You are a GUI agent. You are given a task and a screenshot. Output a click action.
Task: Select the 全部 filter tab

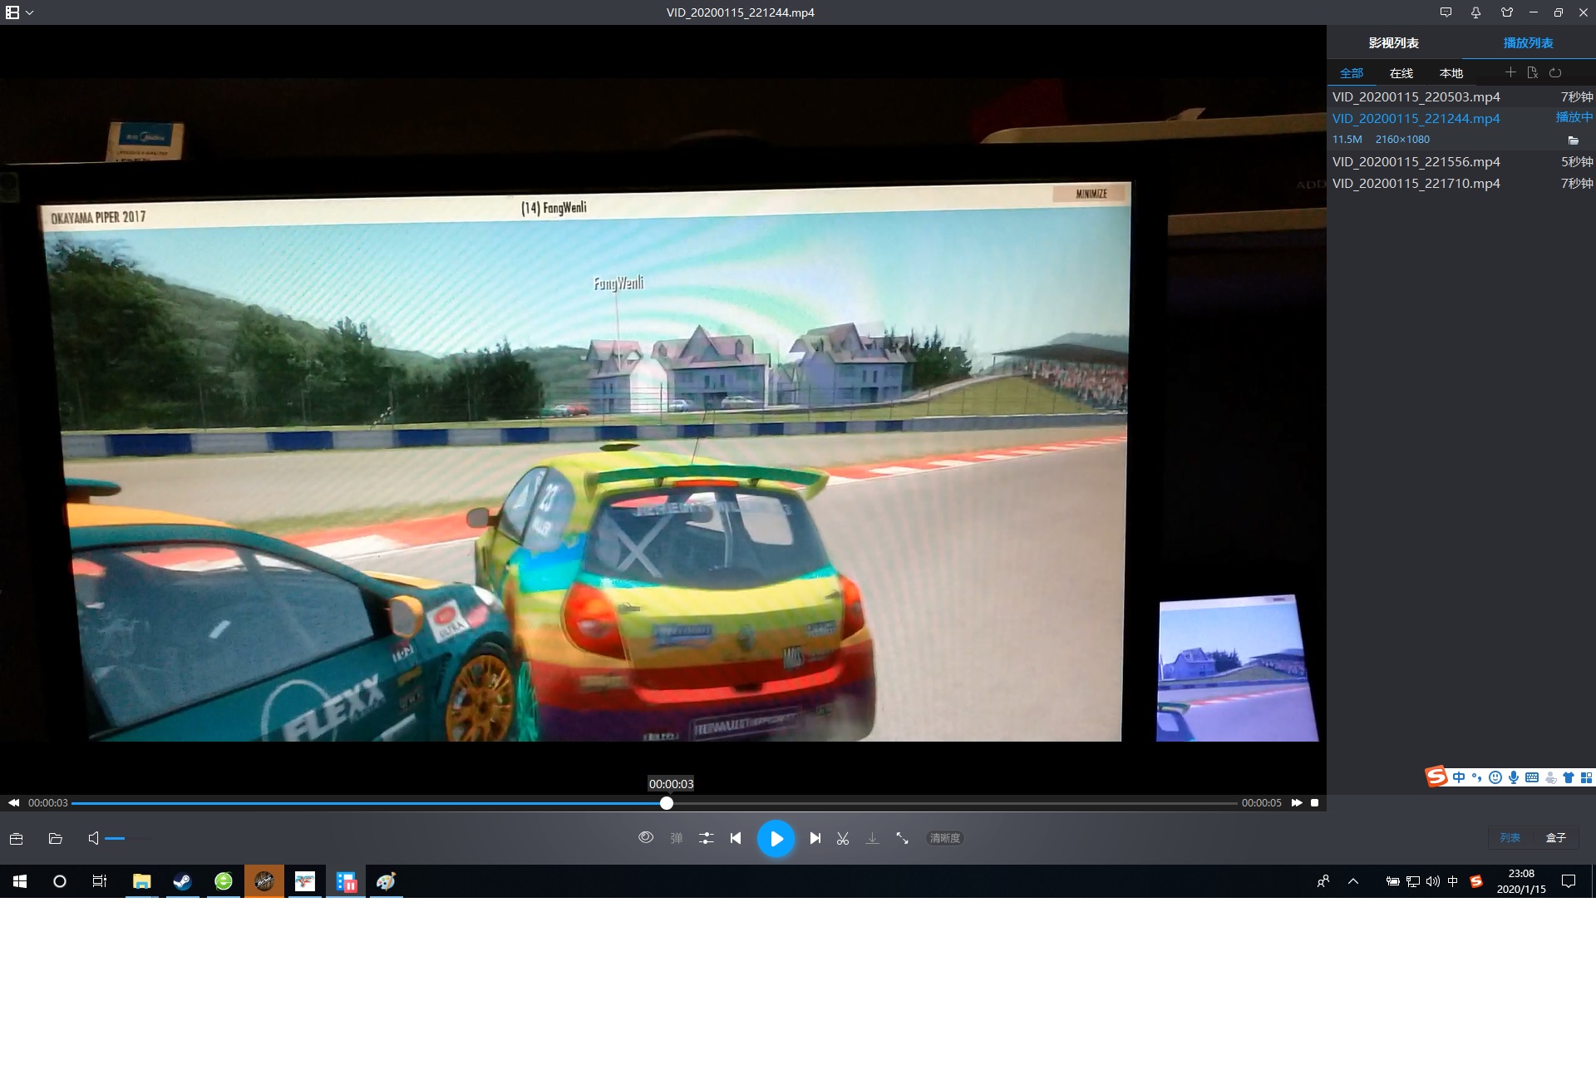[x=1352, y=73]
